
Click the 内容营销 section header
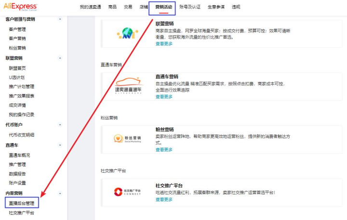click(14, 193)
